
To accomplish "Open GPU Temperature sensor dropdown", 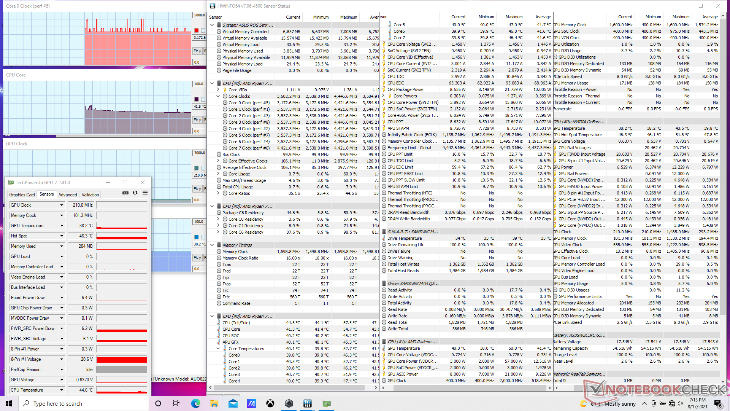I will click(62, 226).
